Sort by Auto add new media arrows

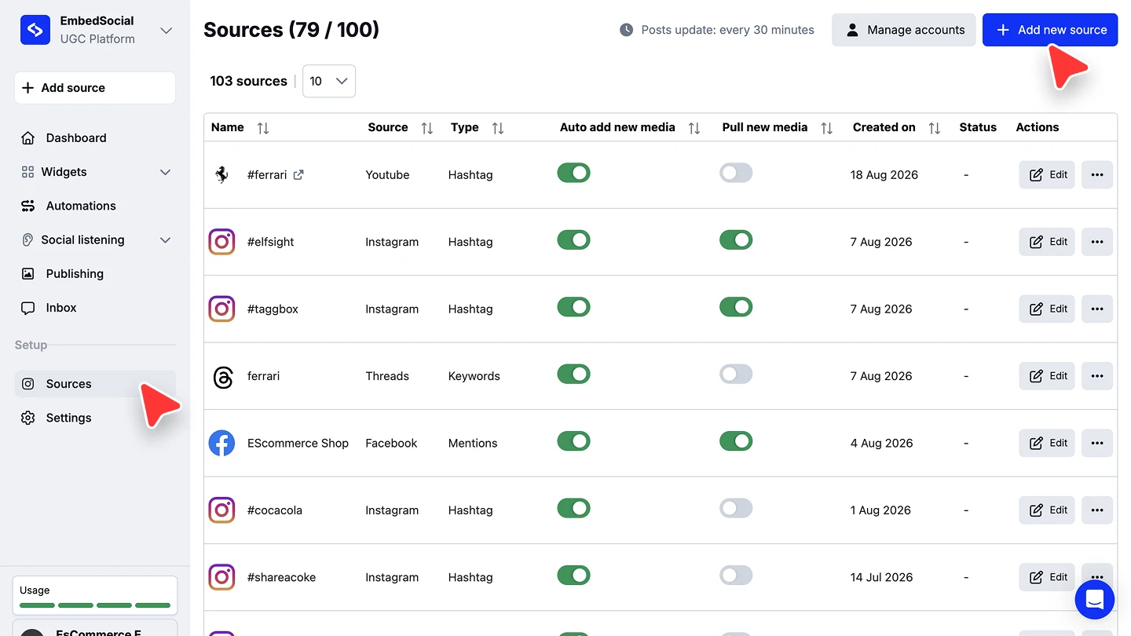tap(694, 127)
